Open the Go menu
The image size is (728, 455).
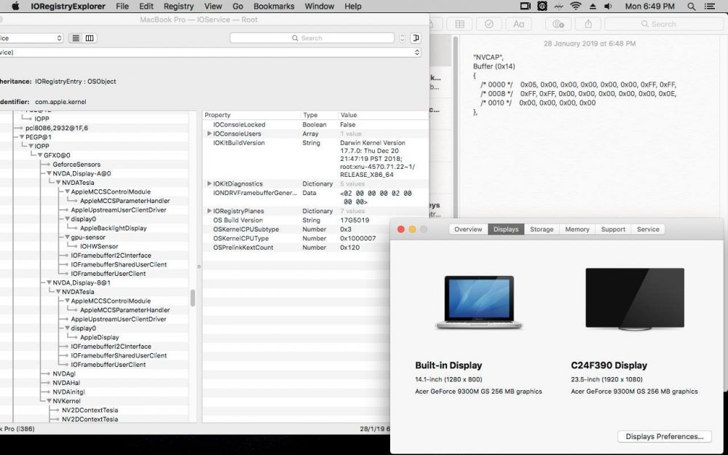click(238, 7)
